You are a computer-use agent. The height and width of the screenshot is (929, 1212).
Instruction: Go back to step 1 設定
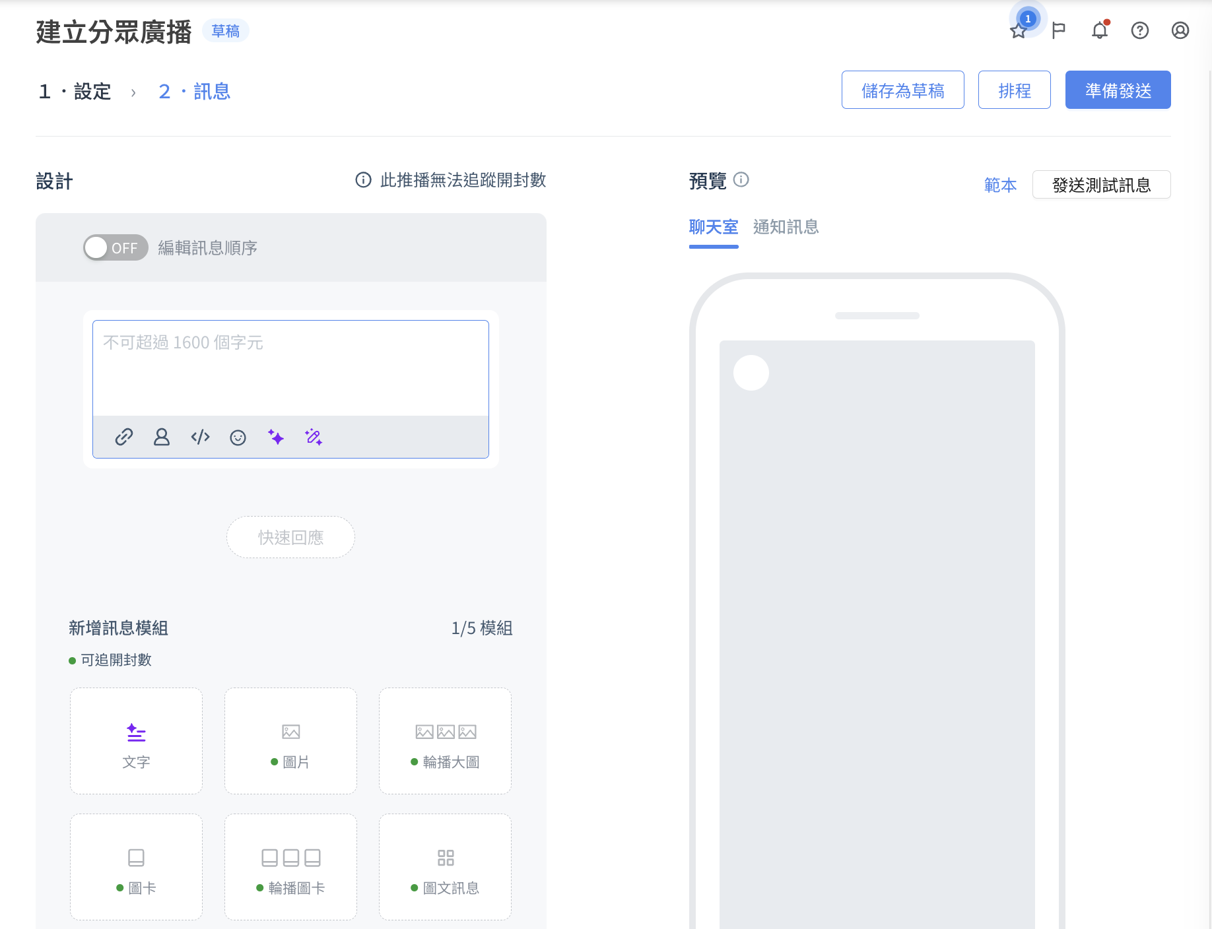click(75, 91)
